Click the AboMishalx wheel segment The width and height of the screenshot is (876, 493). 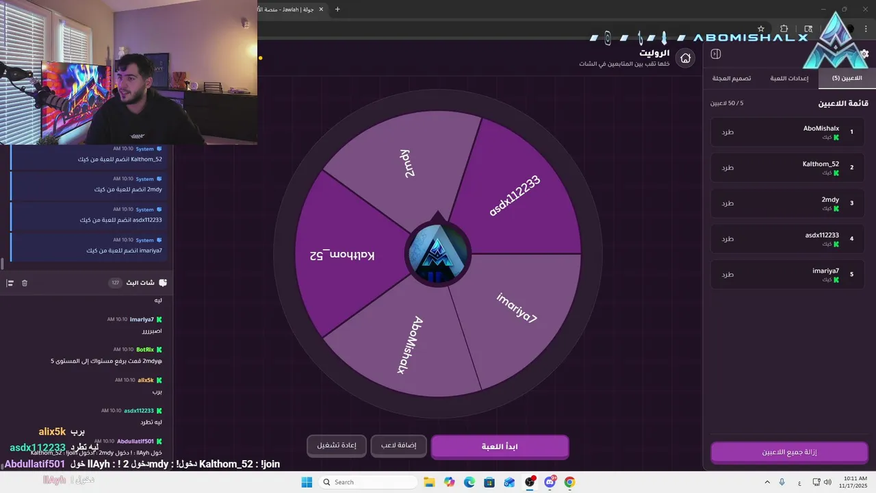tap(409, 344)
